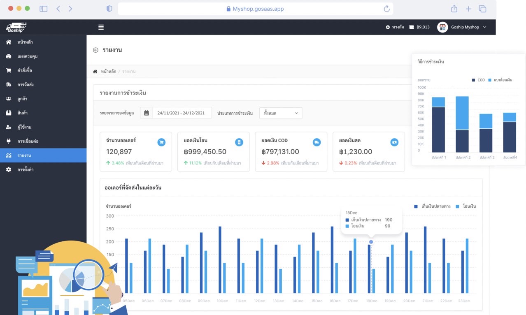
Task: Click the back arrow beside รายงาน title
Action: (x=95, y=50)
